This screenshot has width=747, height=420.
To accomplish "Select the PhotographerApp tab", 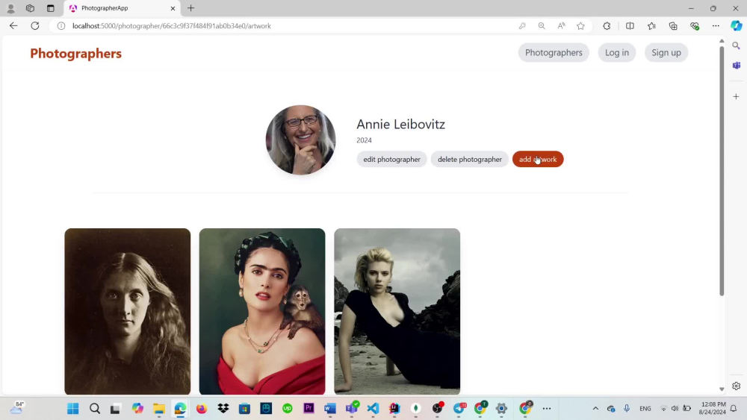I will coord(122,8).
